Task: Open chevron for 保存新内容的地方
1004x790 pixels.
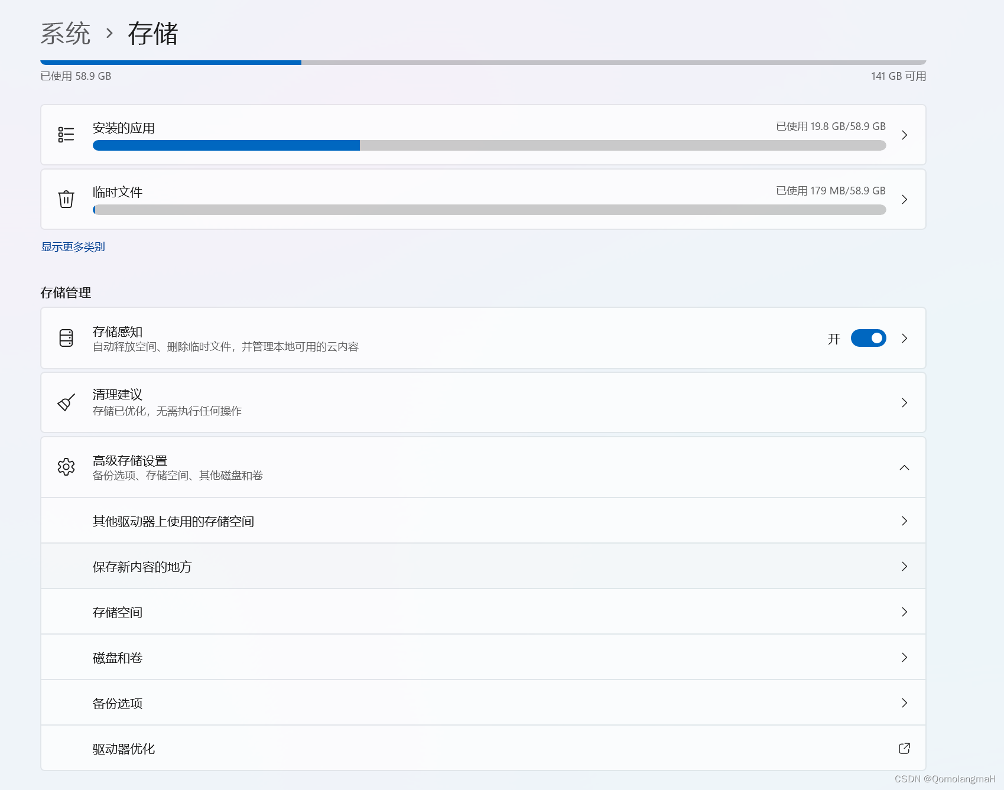Action: click(x=904, y=566)
